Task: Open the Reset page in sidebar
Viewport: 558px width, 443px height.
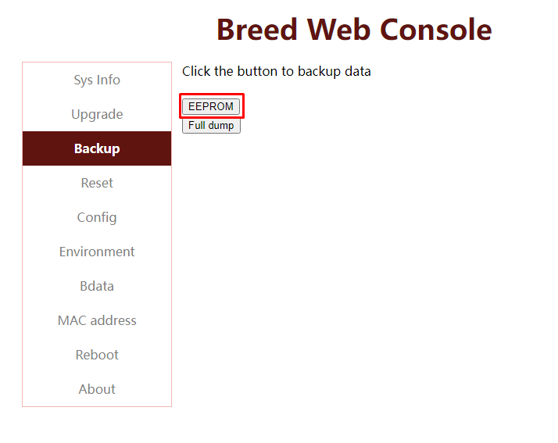Action: pos(97,183)
